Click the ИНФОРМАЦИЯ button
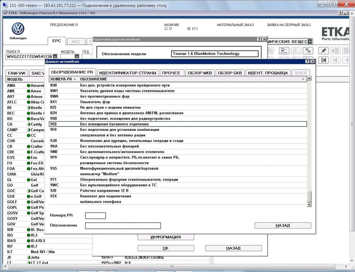This screenshot has width=355, height=272. click(x=166, y=237)
